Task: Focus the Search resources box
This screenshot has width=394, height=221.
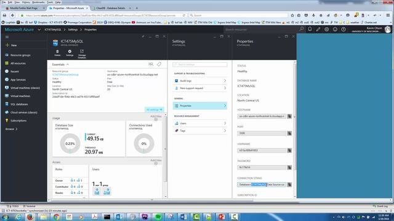Action: pyautogui.click(x=260, y=29)
